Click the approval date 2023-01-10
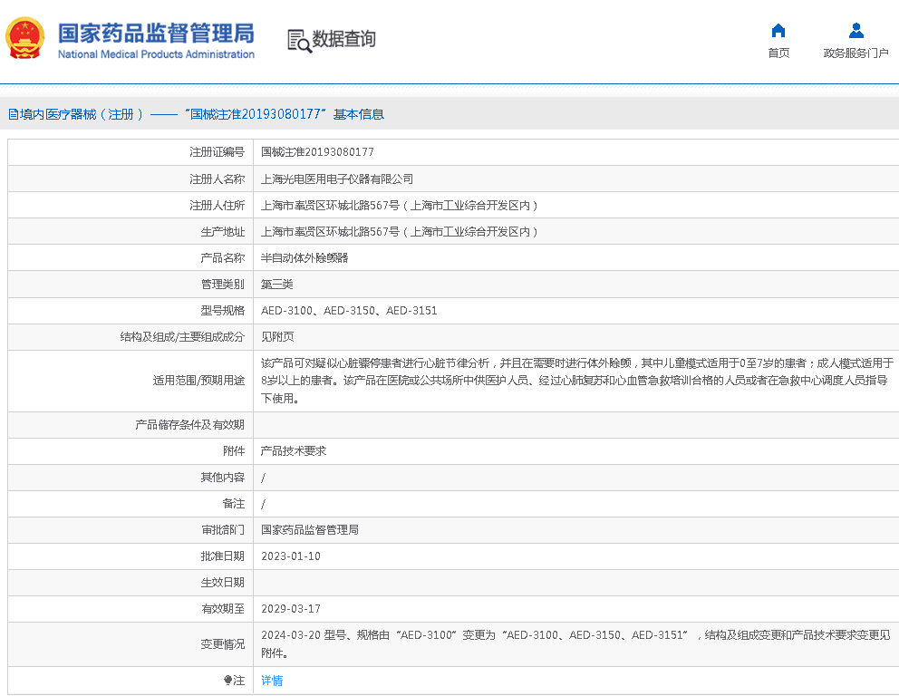The width and height of the screenshot is (899, 696). click(x=290, y=556)
